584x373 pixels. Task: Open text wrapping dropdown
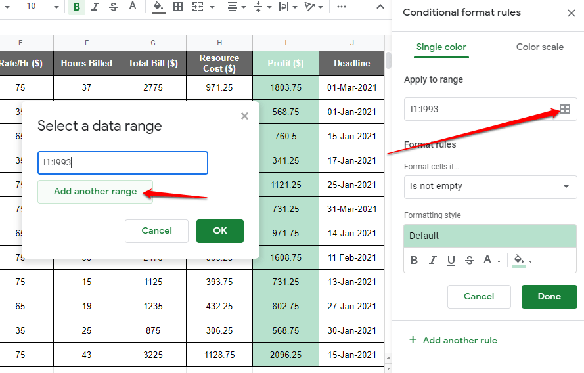coord(288,7)
